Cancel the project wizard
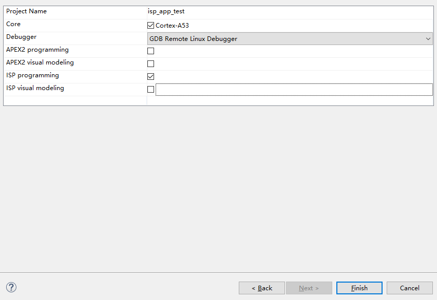437x300 pixels. point(409,288)
